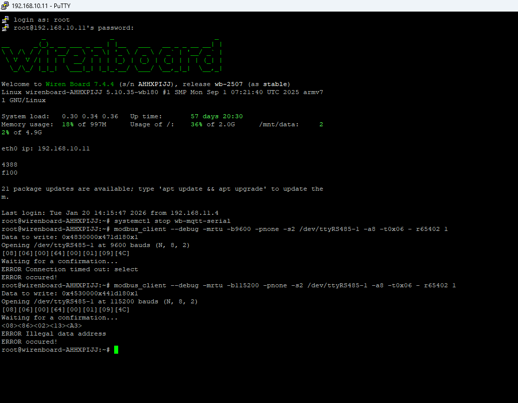The height and width of the screenshot is (403, 518).
Task: Click the green terminal cursor block
Action: (x=116, y=350)
